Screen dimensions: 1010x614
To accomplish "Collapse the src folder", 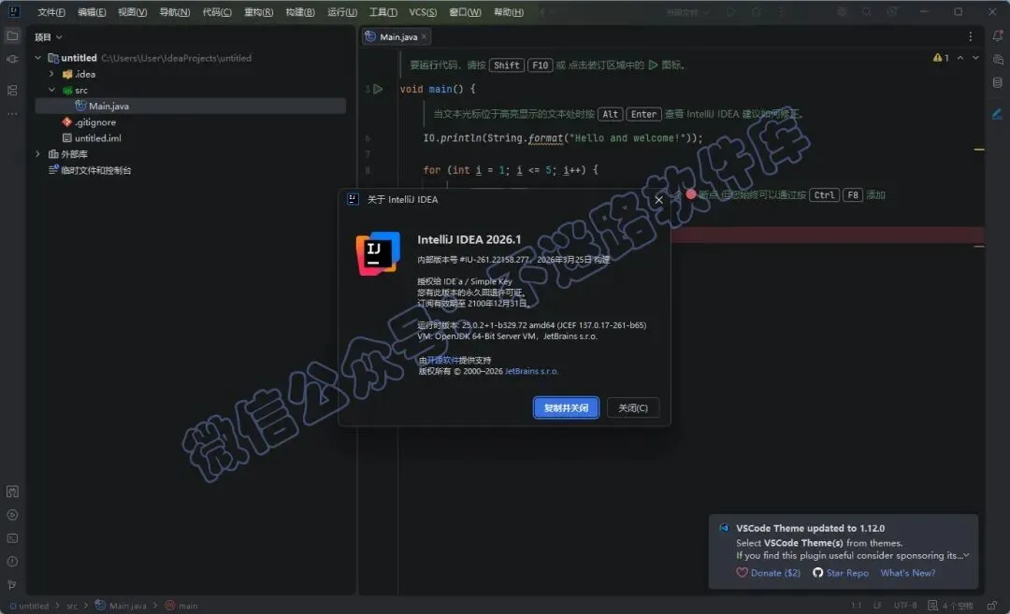I will click(51, 90).
